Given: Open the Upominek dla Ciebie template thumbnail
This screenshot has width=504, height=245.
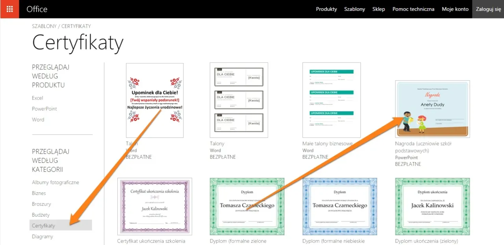Looking at the screenshot, I should (x=155, y=100).
